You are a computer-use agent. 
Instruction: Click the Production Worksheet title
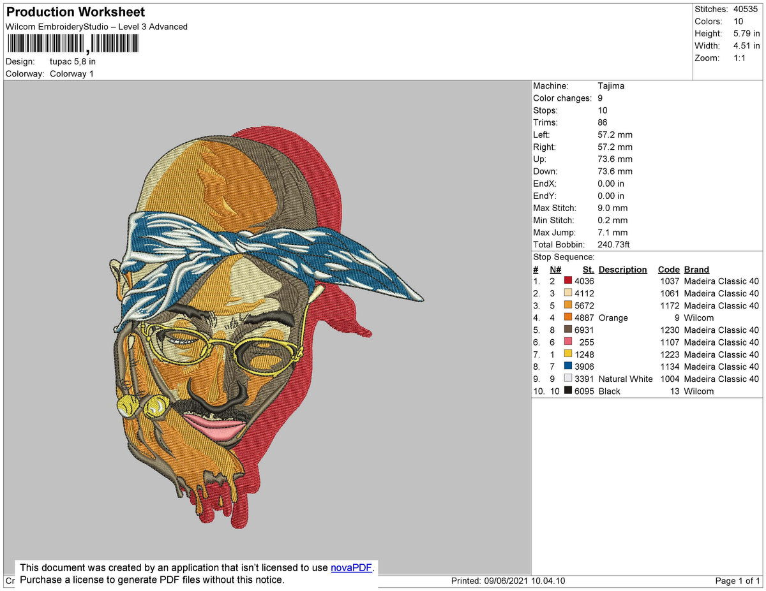point(75,11)
